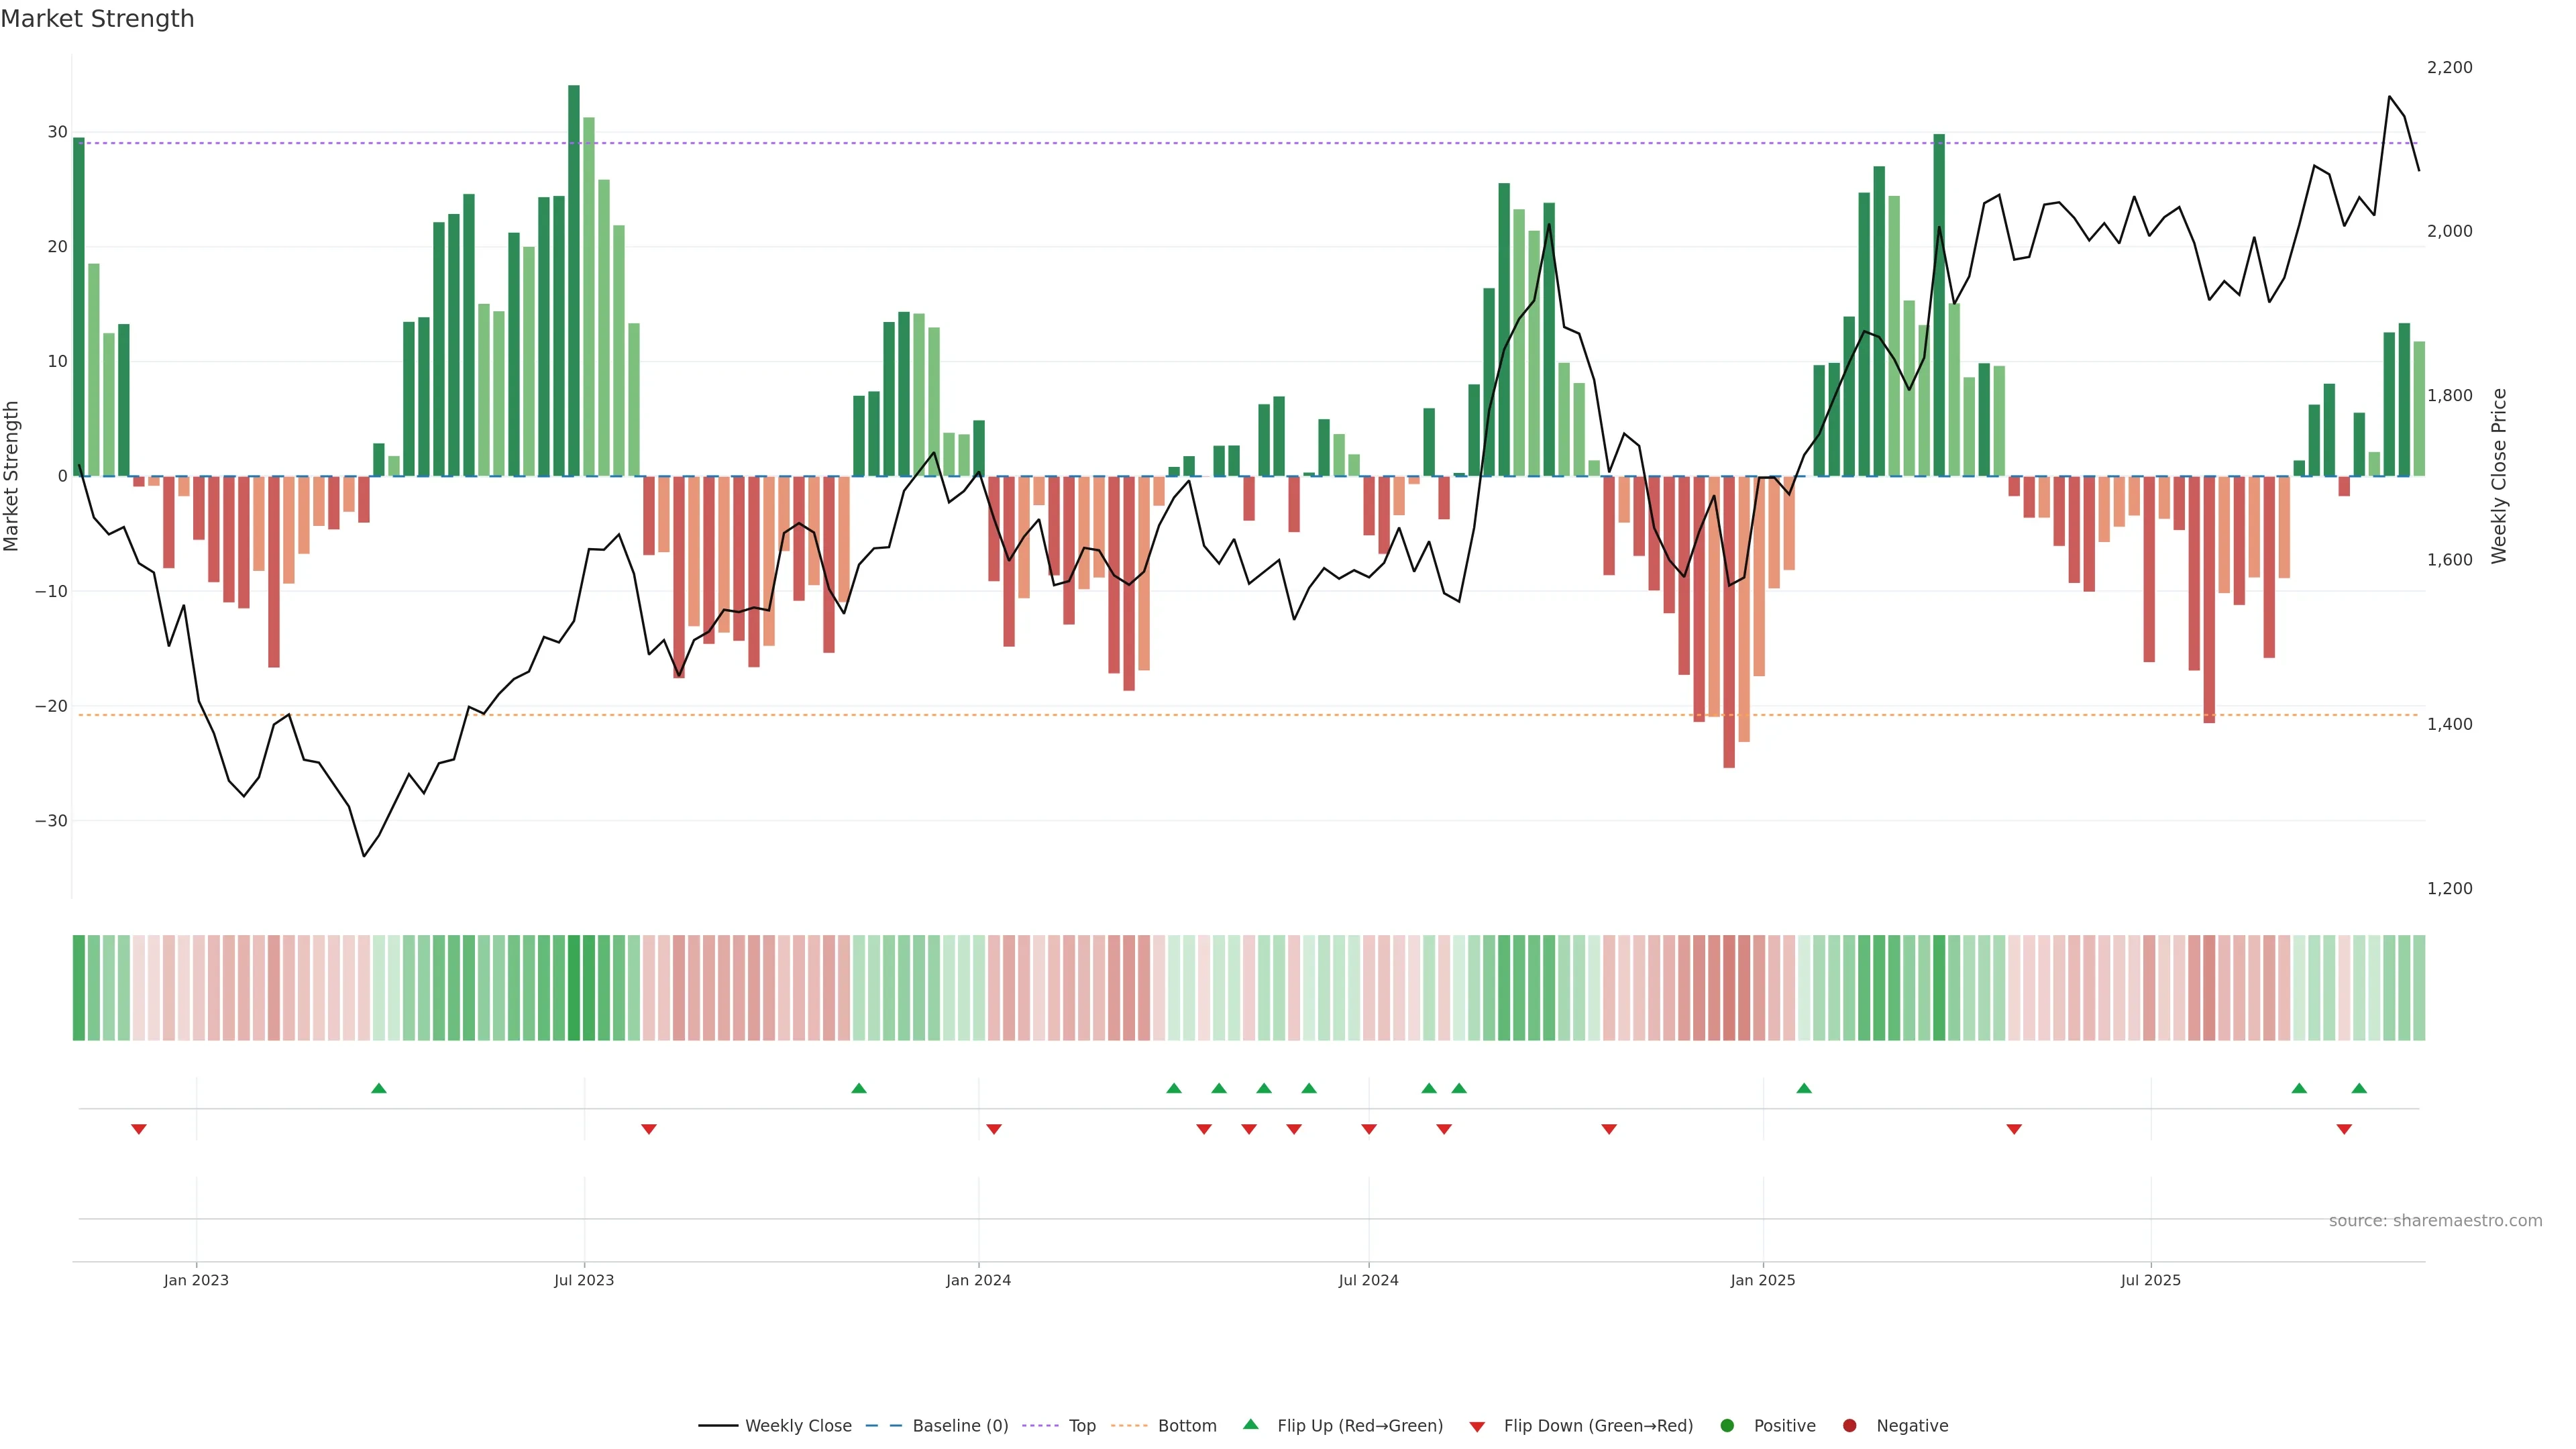The width and height of the screenshot is (2576, 1449).
Task: Click the Positive green circle legend icon
Action: click(x=1727, y=1426)
